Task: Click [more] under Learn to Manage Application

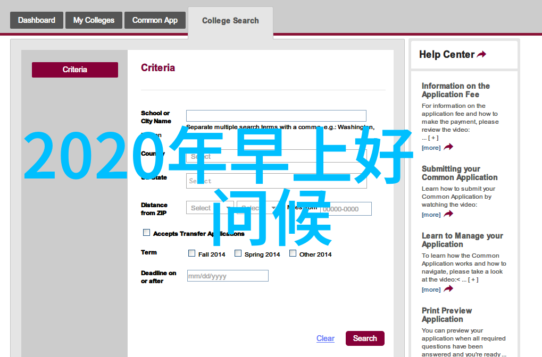Action: [x=431, y=290]
